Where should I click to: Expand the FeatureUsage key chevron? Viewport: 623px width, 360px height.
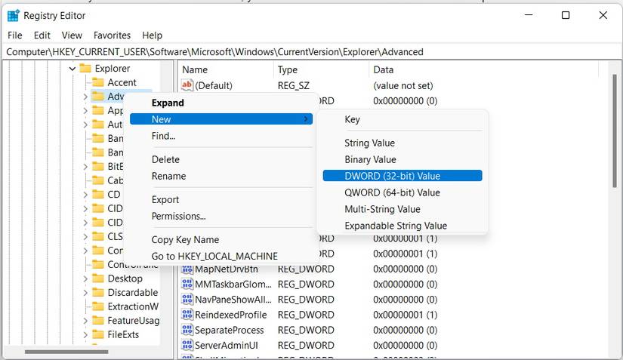tap(85, 321)
